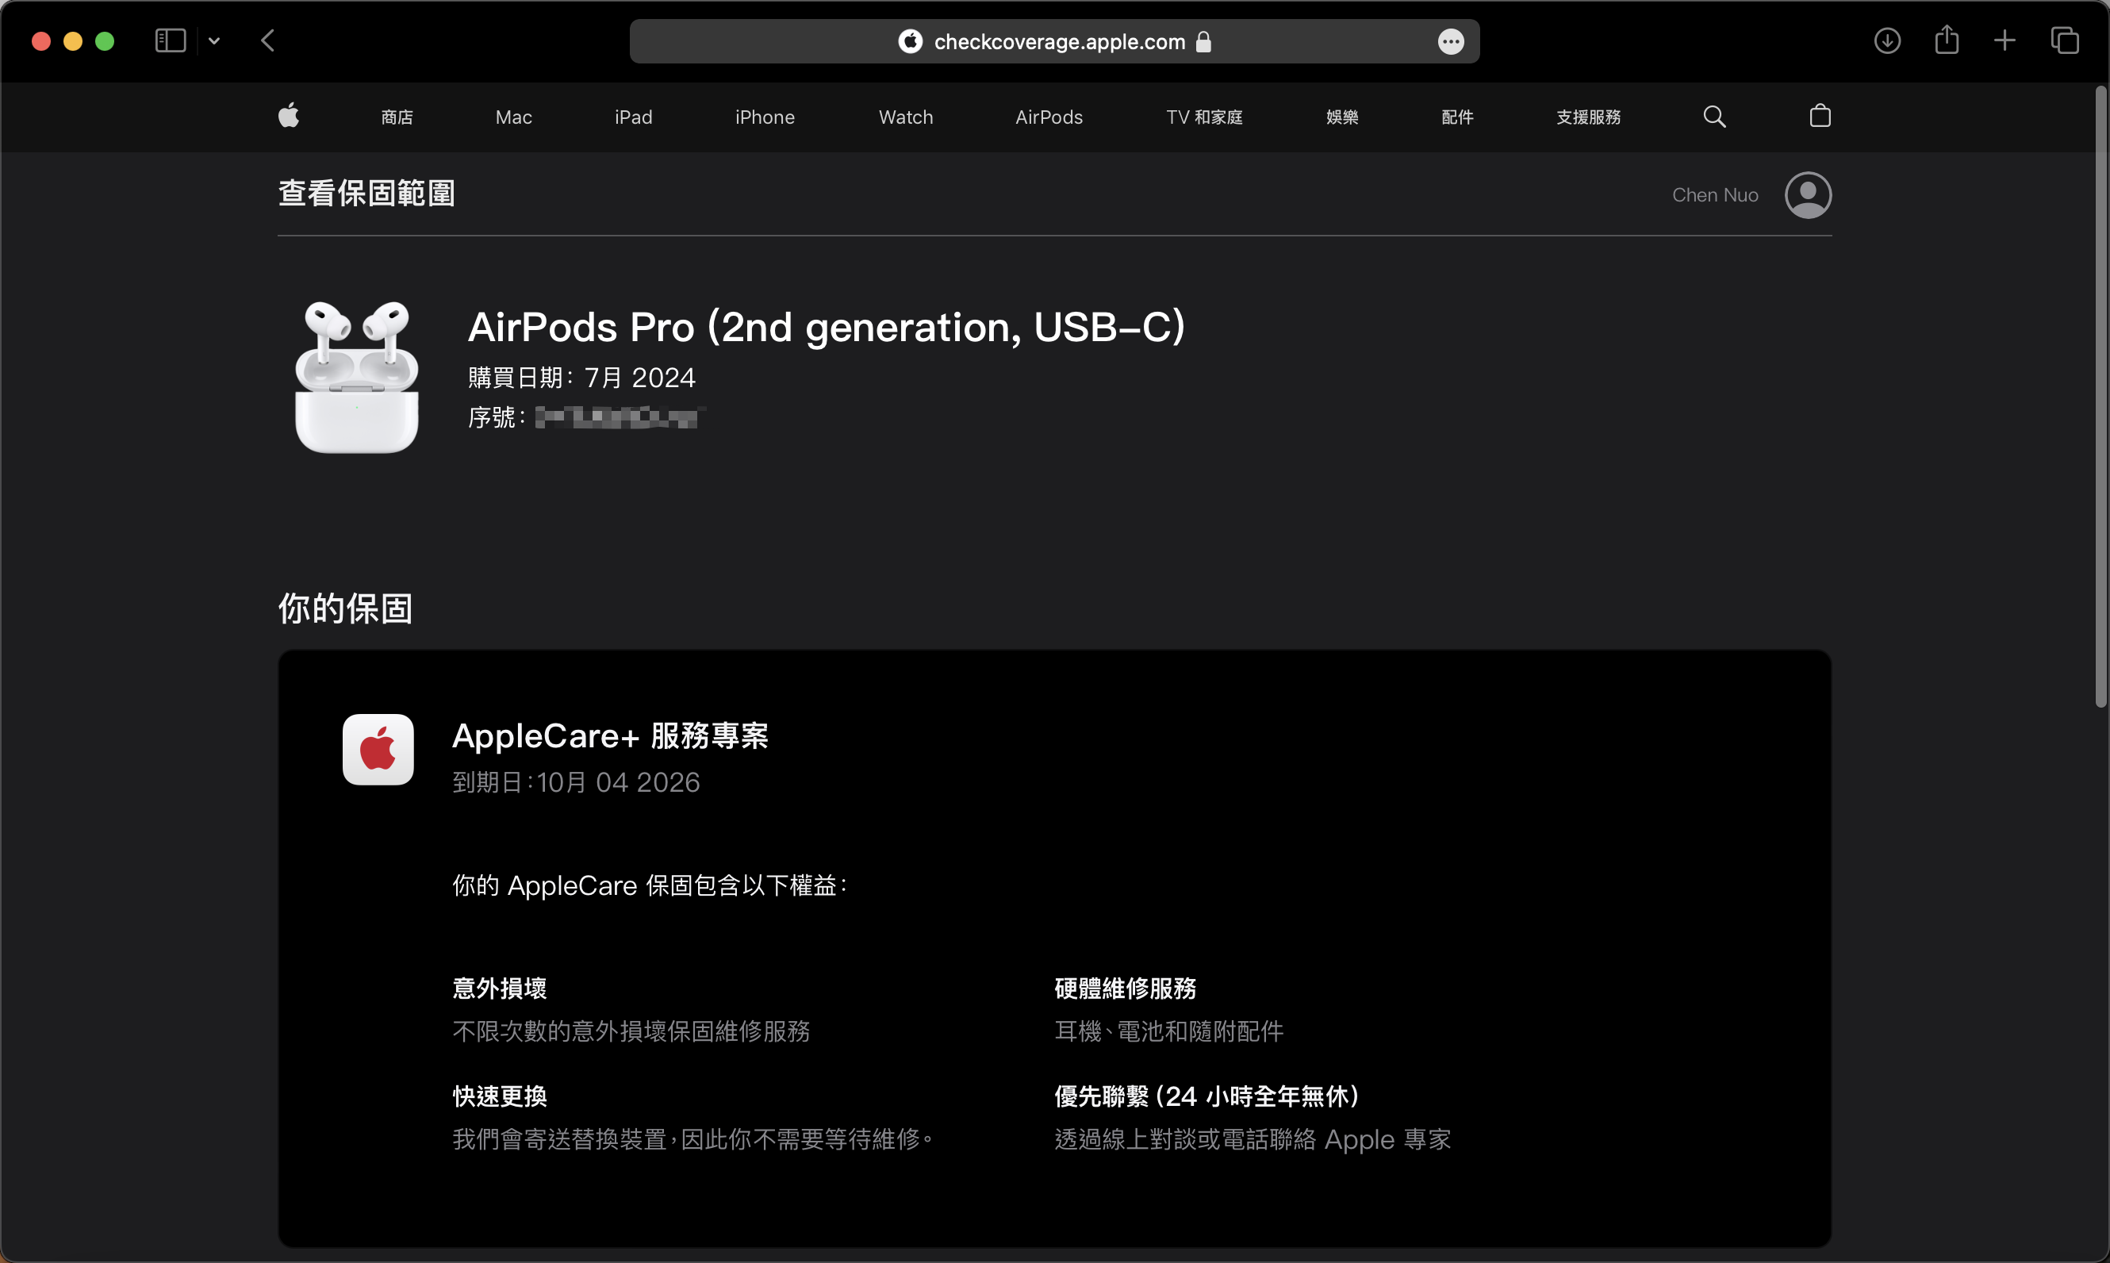Click the Apple logo in navigation bar

(289, 116)
